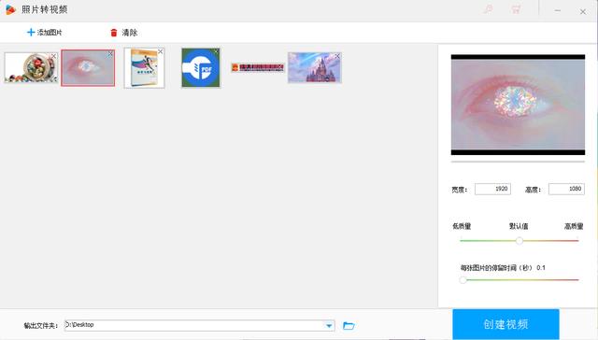Select the blue PDF logo thumbnail

pyautogui.click(x=201, y=68)
